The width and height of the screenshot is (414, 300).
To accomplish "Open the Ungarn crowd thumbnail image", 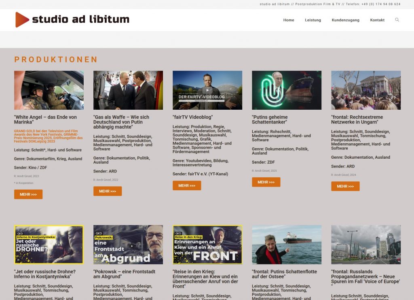I will [x=366, y=90].
